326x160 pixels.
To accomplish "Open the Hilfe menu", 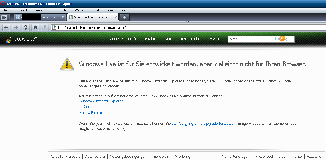I will click(123, 10).
